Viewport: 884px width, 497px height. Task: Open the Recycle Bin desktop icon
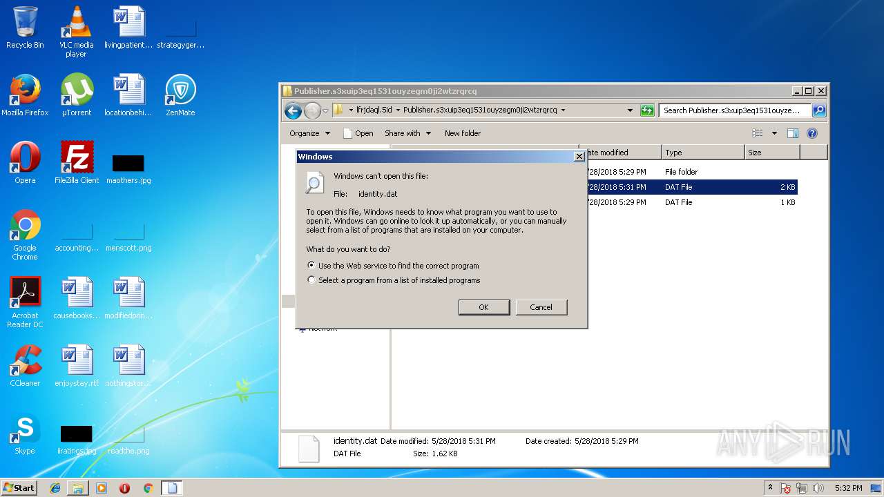coord(25,28)
